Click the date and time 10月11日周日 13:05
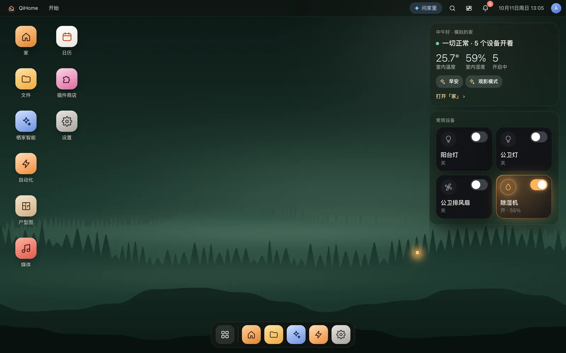The width and height of the screenshot is (566, 353). tap(521, 8)
